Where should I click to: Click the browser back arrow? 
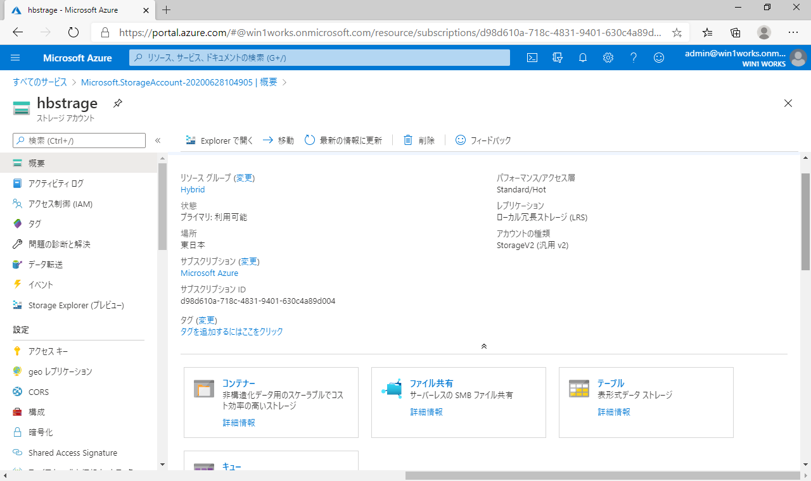[18, 32]
